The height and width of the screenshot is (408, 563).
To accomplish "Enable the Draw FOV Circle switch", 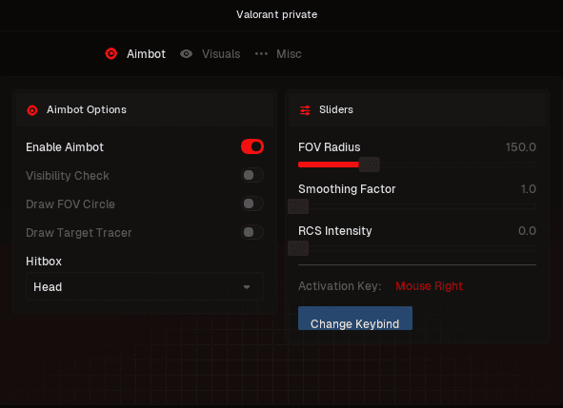I will pyautogui.click(x=252, y=204).
